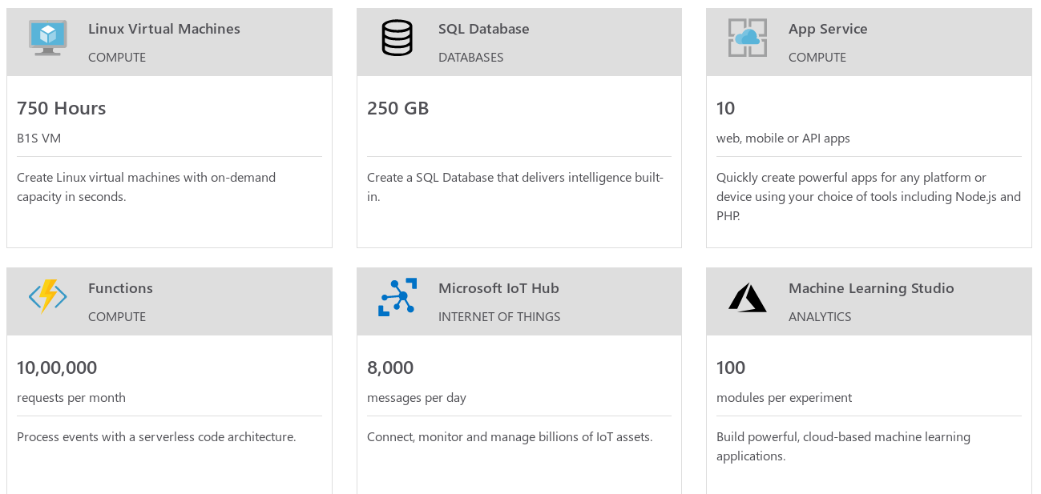Click the B1S VM text

38,139
